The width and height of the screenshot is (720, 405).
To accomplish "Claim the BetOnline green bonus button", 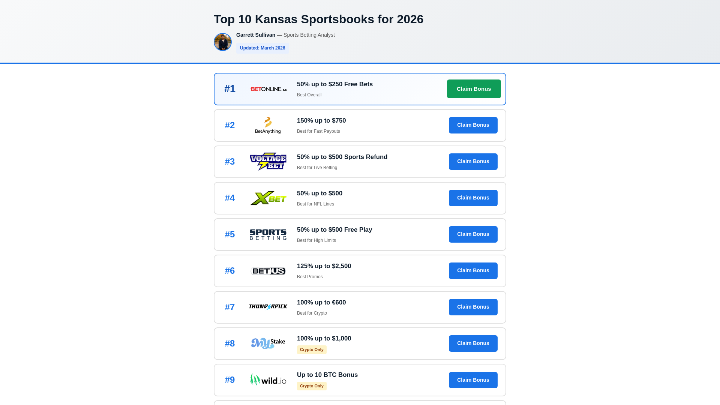I will (474, 89).
